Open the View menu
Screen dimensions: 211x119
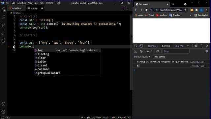tap(30, 3)
